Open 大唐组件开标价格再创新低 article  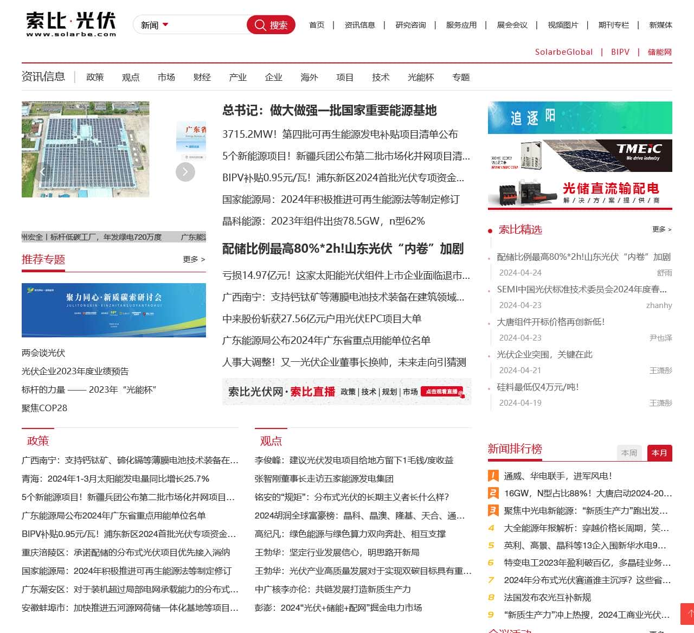[551, 322]
